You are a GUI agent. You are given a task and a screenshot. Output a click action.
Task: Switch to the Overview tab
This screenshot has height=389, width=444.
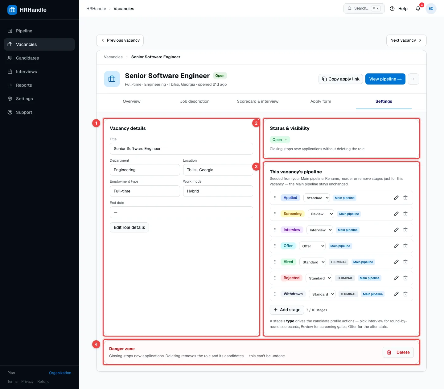[132, 101]
